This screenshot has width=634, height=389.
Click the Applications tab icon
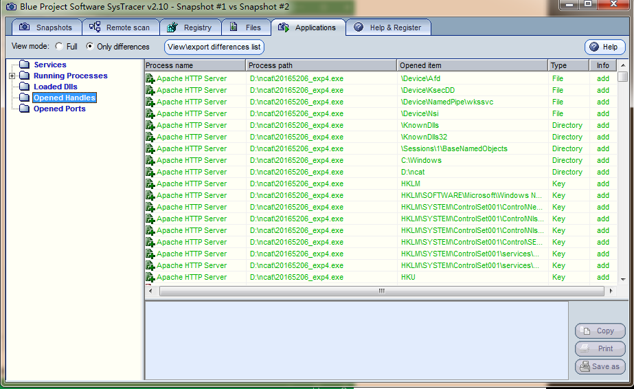[284, 27]
